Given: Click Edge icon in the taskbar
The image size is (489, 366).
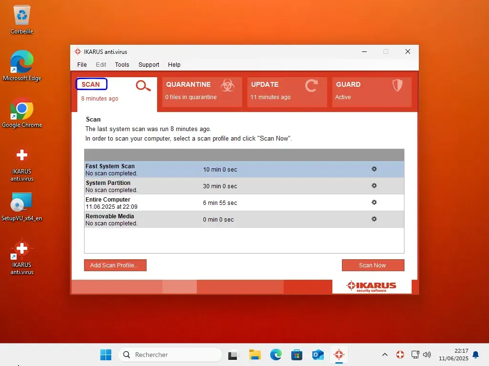Looking at the screenshot, I should (x=276, y=355).
